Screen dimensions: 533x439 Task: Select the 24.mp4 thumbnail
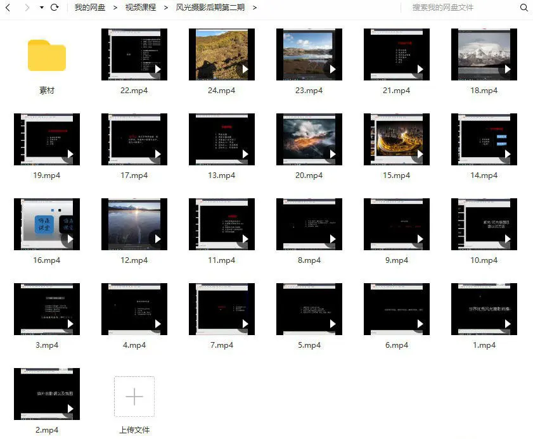221,54
